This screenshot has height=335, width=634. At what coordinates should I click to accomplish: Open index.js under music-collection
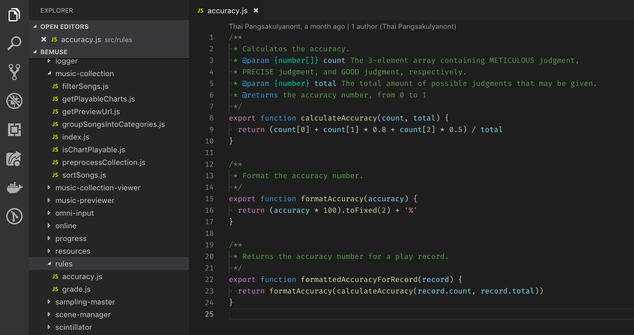pos(76,137)
